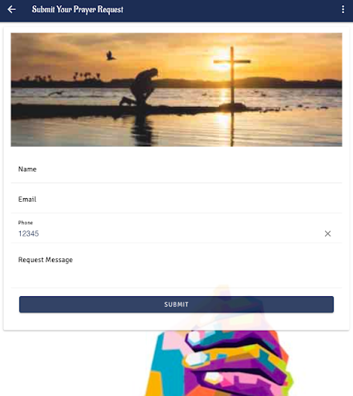Screen dimensions: 353x396
Task: Select the Email input field
Action: click(176, 200)
